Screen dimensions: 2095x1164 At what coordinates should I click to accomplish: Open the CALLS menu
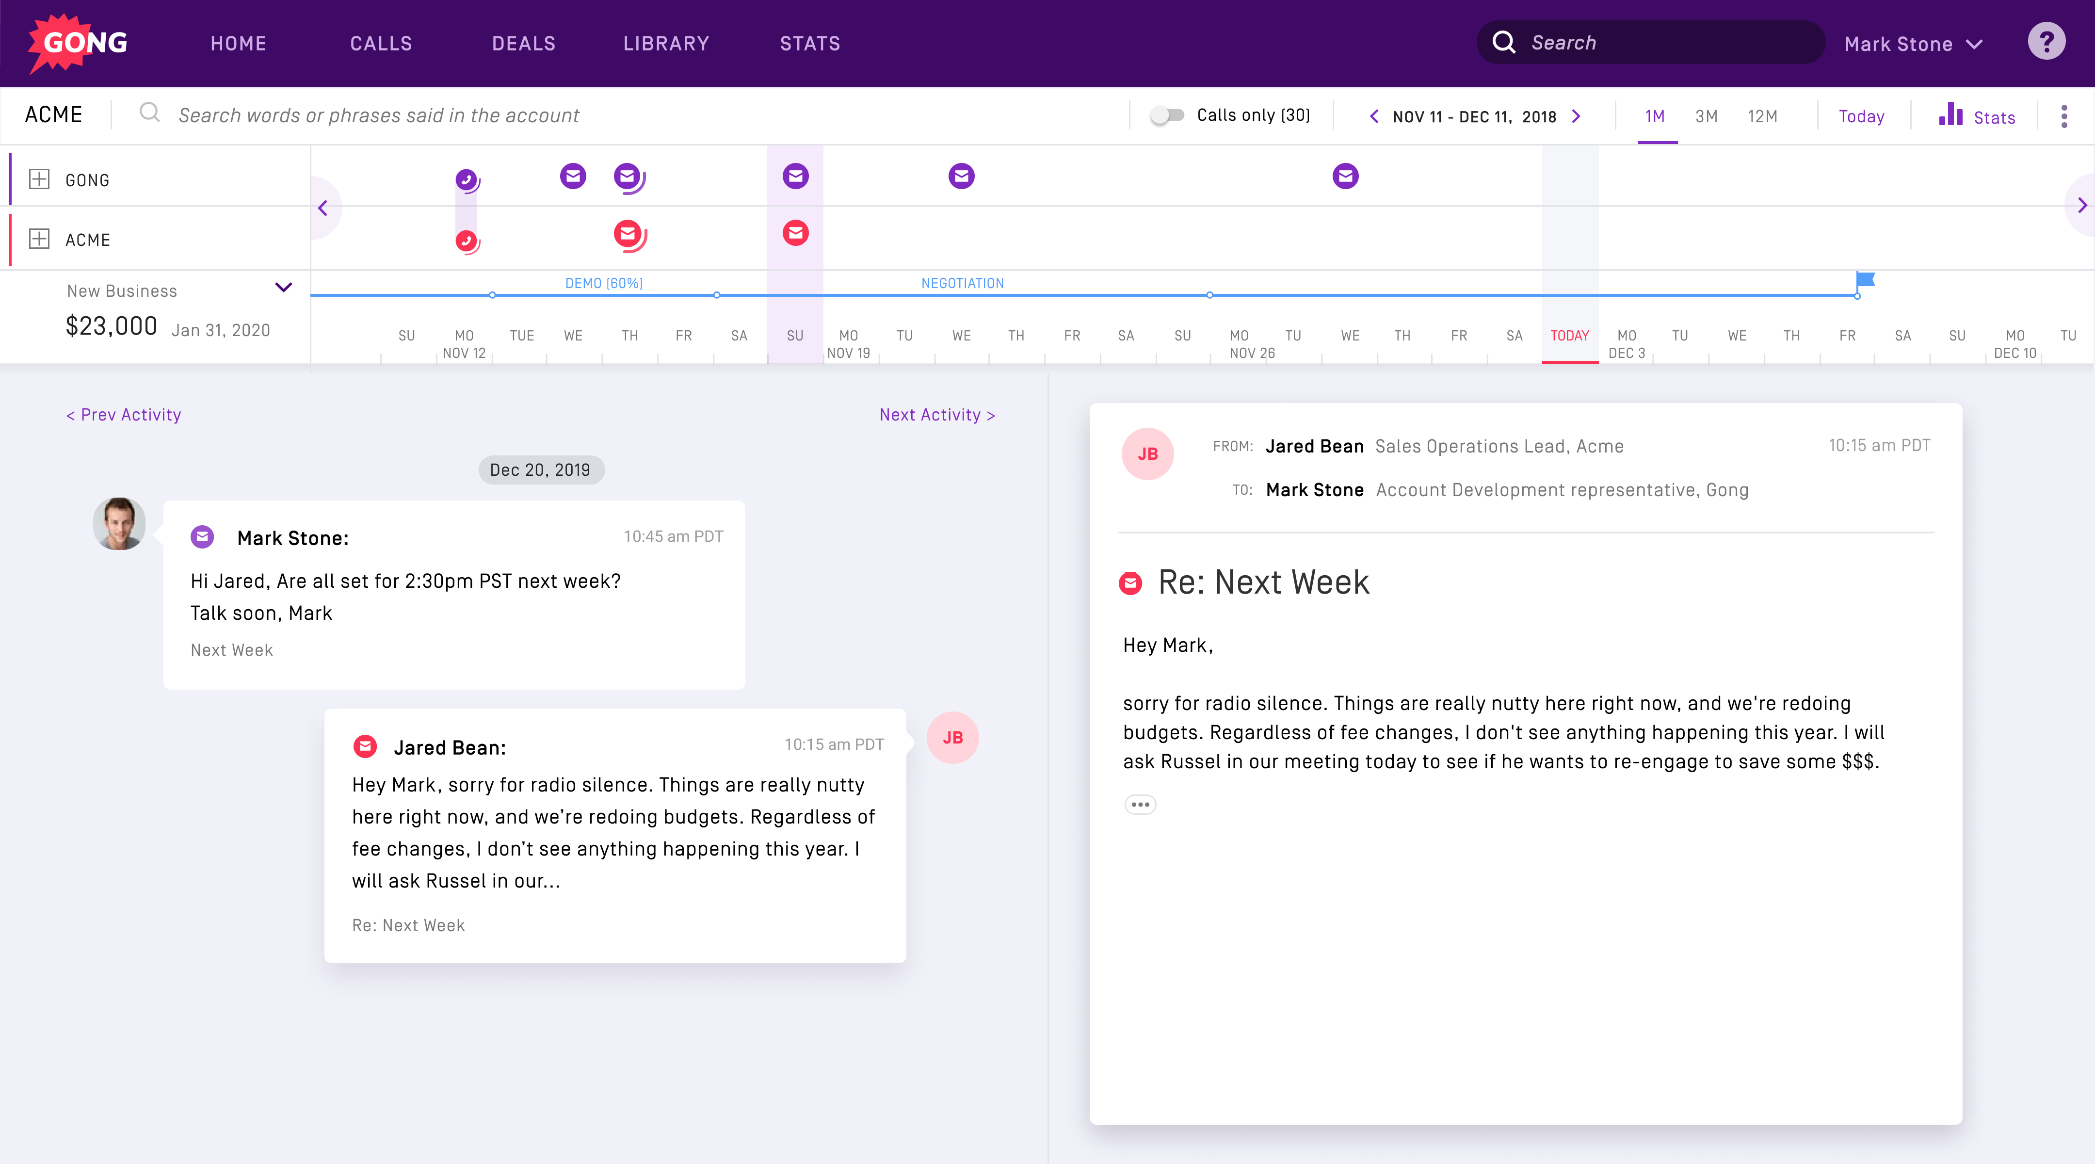pos(382,44)
